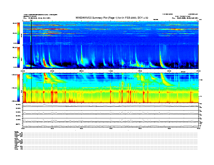Select the TNR spectrogram panel
214x165 pixels.
[111, 88]
